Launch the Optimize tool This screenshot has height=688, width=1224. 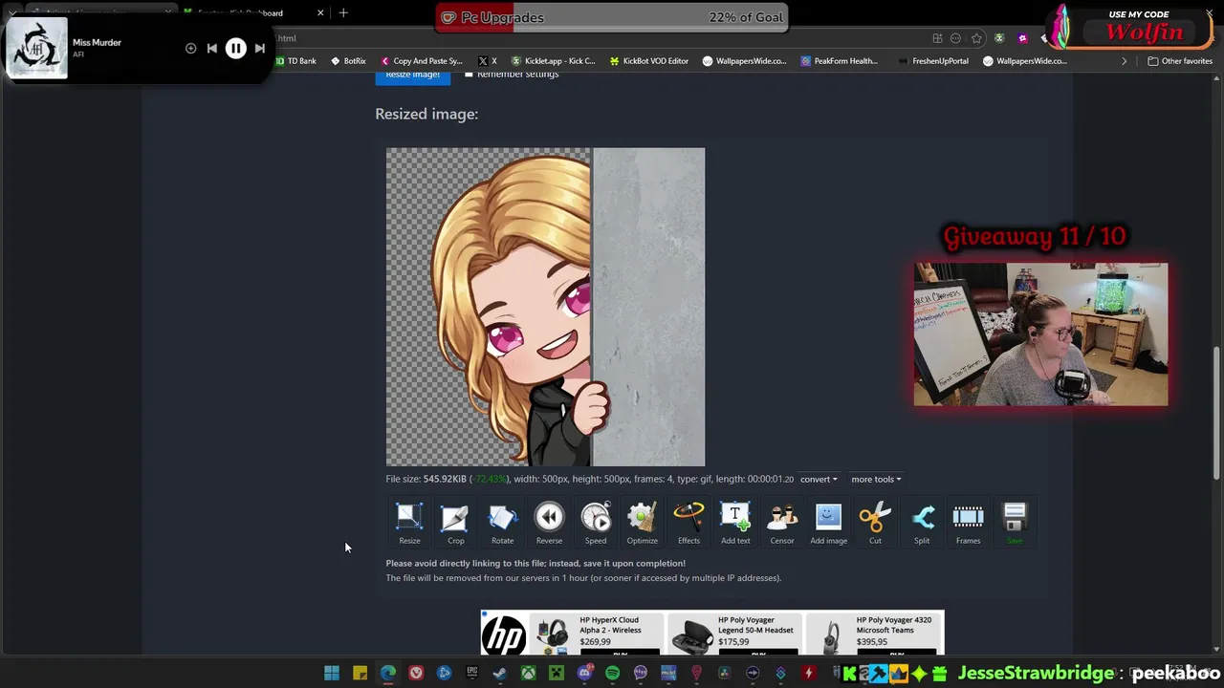click(x=642, y=524)
